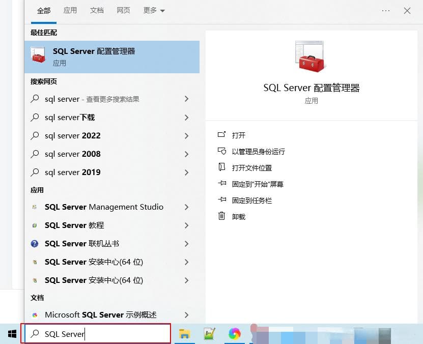Click 卸载 to uninstall the app
Screen dimensions: 423x344
coord(238,217)
